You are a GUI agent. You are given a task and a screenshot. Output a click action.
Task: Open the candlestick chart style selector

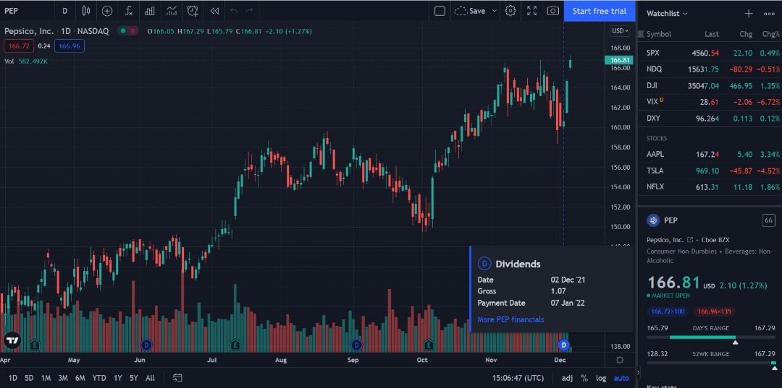[x=86, y=11]
